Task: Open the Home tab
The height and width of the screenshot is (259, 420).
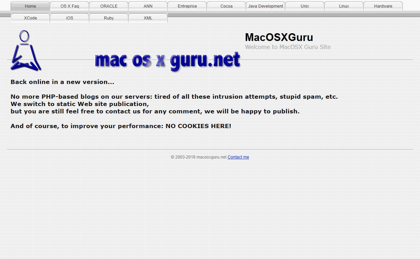Action: pos(30,6)
